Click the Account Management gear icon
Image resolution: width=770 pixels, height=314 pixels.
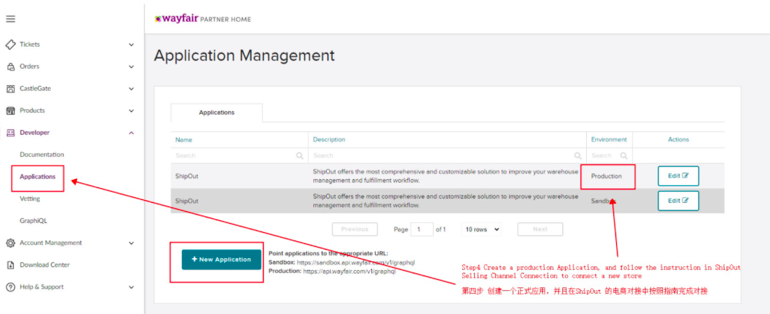(x=10, y=243)
